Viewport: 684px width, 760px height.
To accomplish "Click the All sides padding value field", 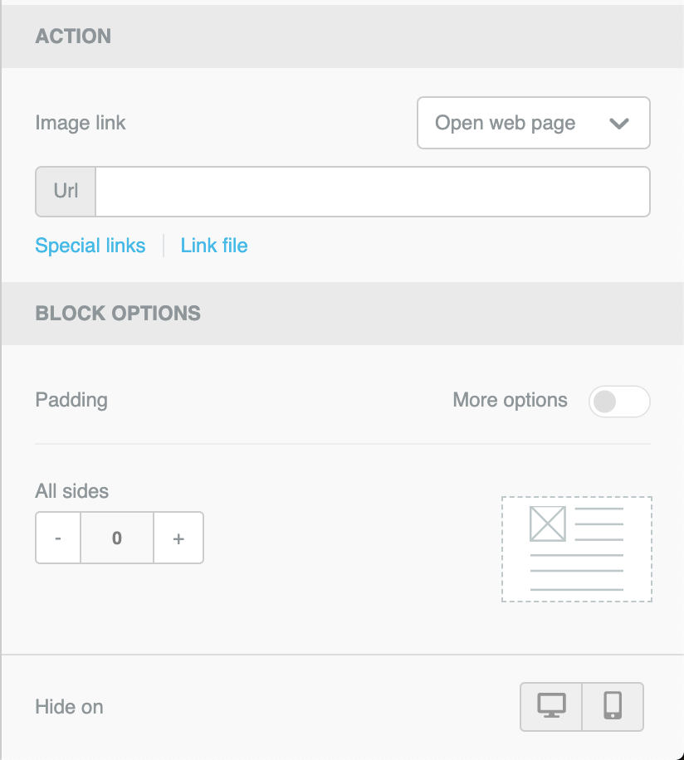I will 117,538.
